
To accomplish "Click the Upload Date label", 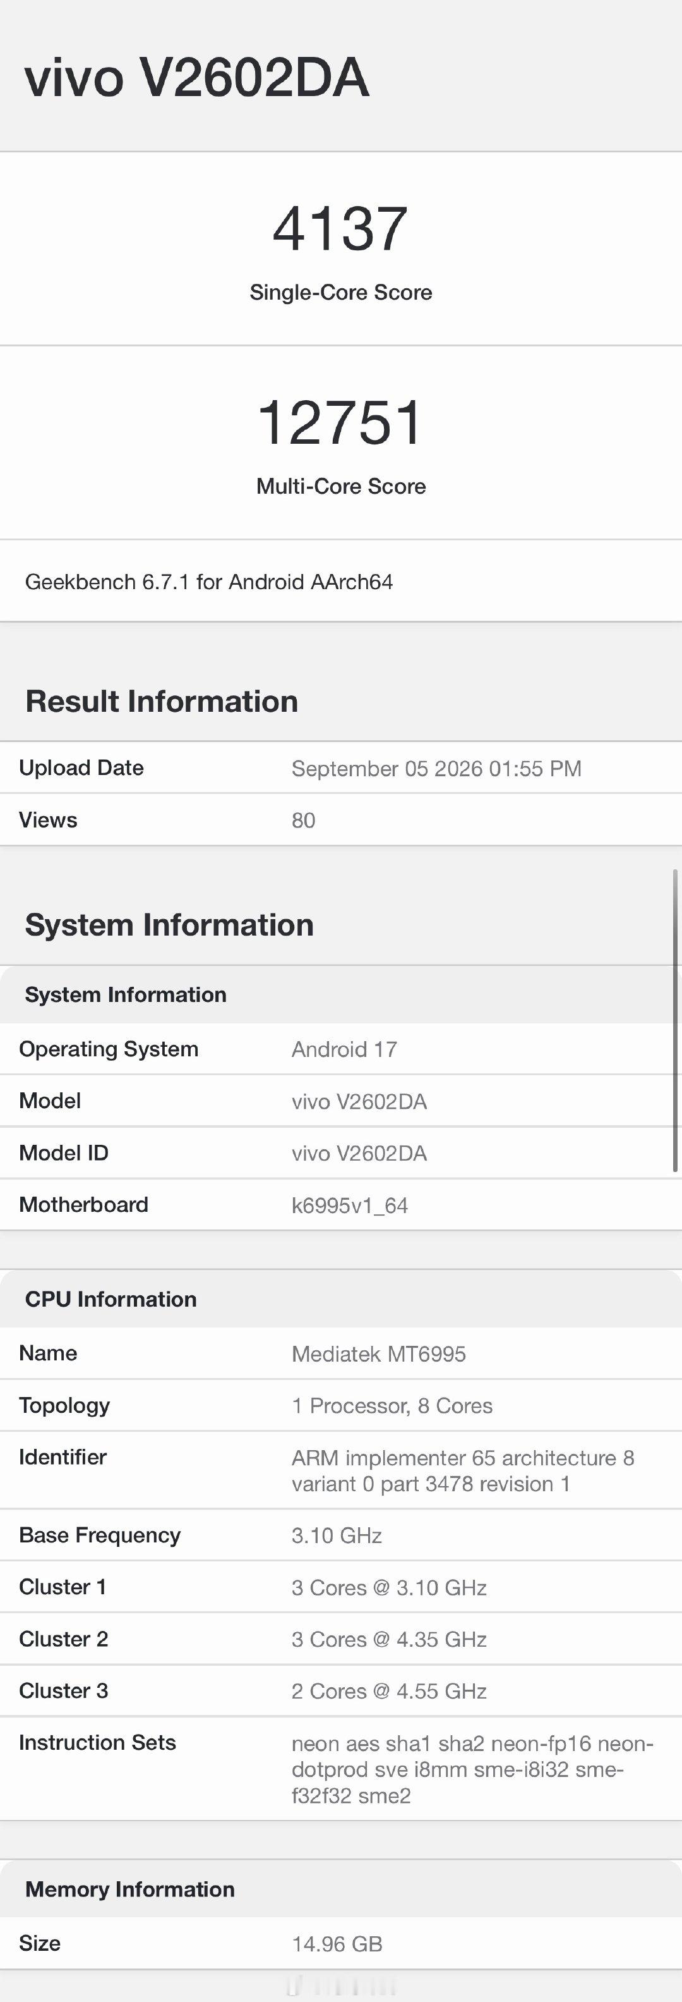I will tap(81, 768).
